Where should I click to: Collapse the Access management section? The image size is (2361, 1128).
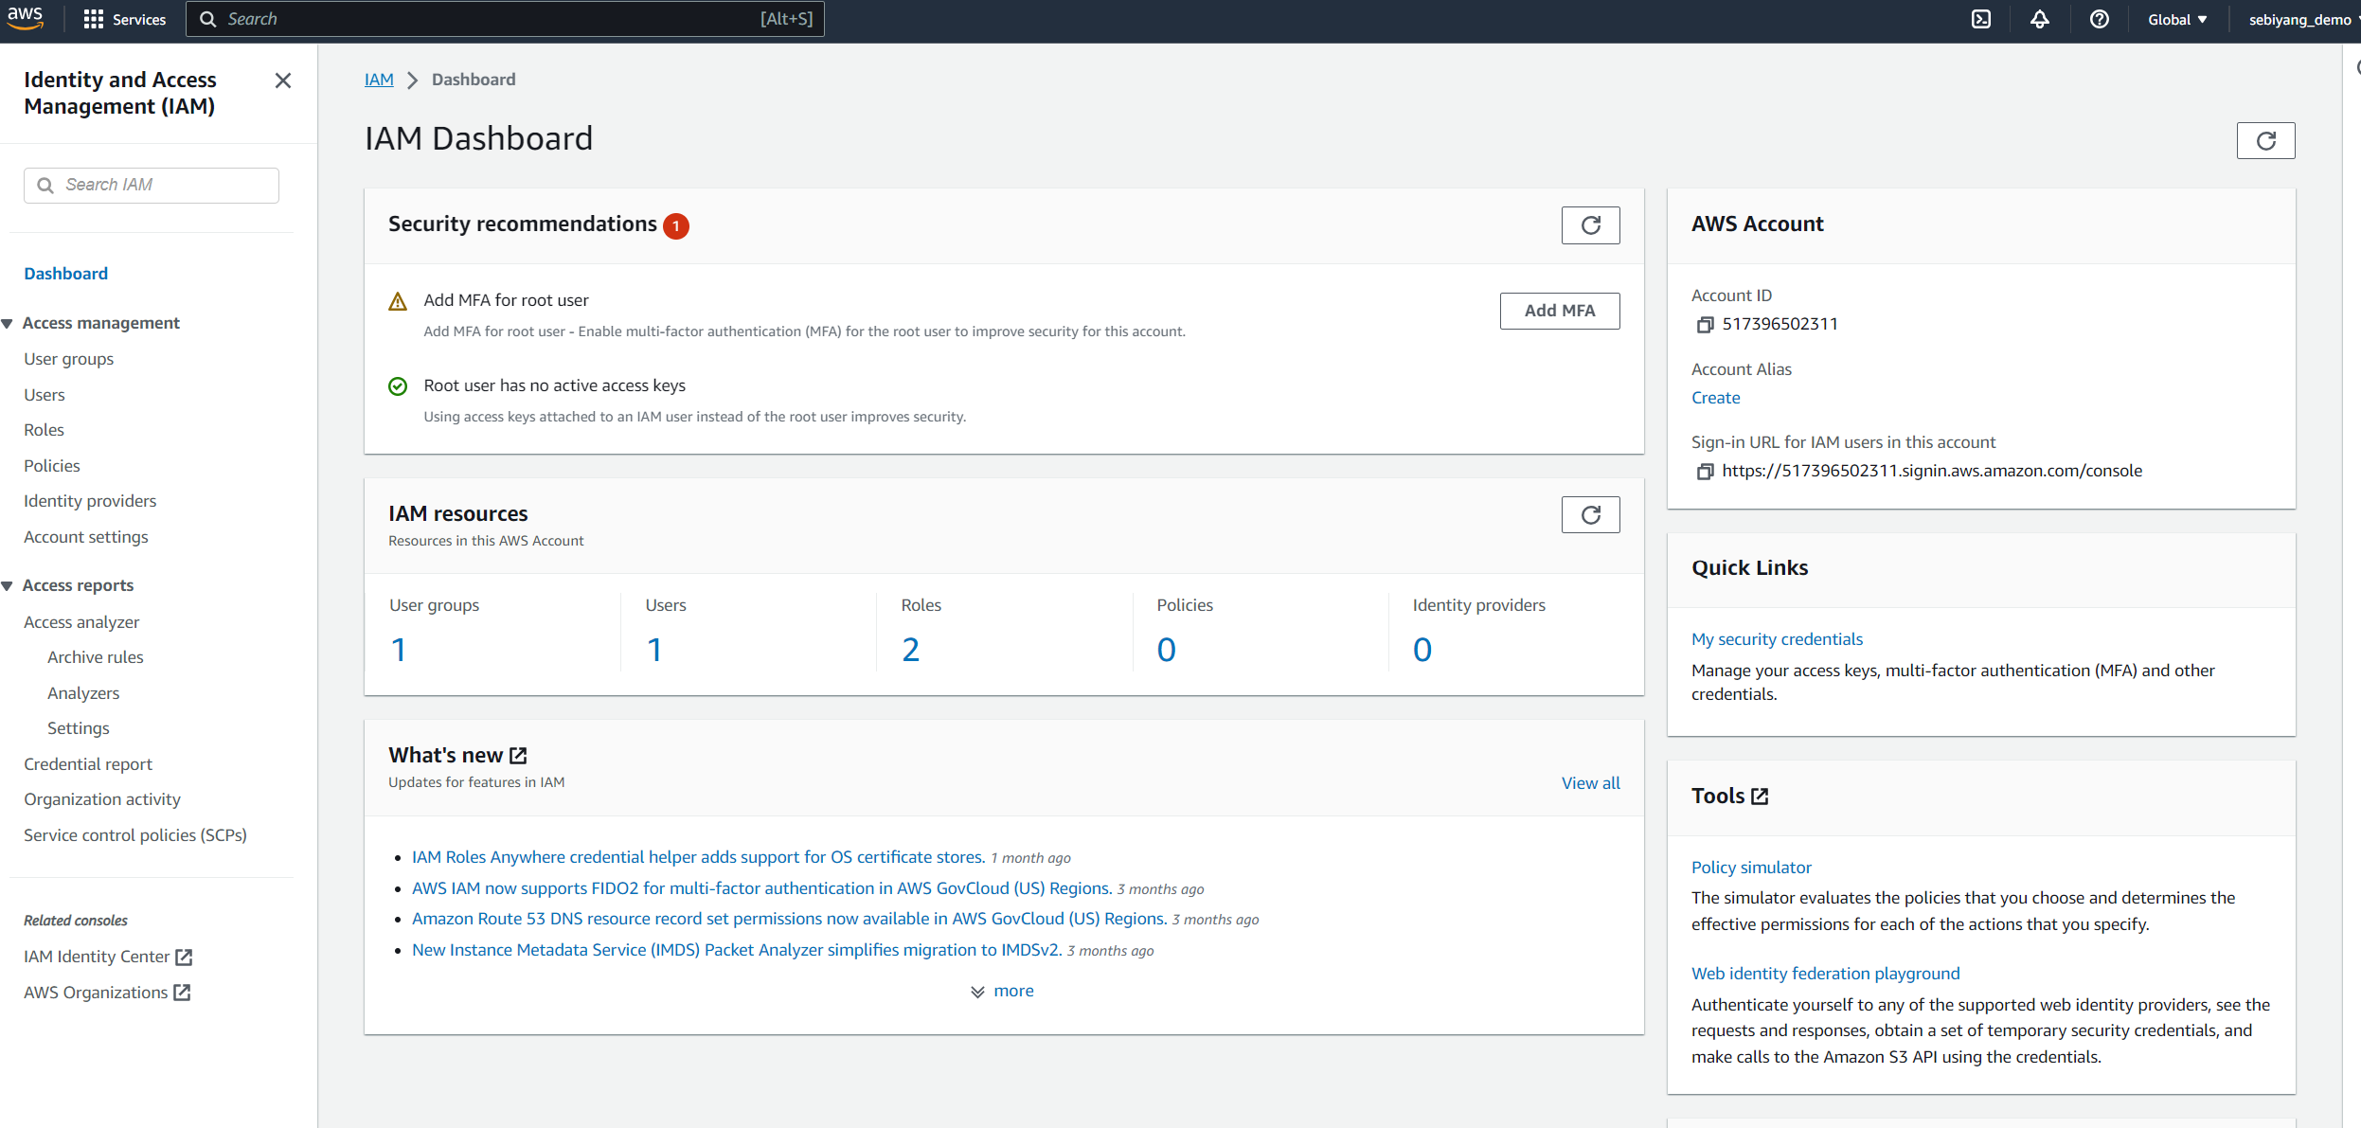[x=8, y=324]
